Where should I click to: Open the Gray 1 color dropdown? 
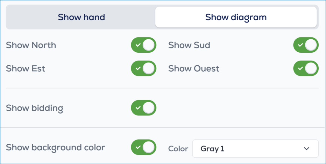(255, 148)
